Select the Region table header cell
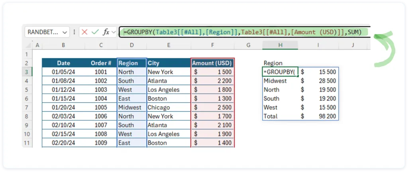 [132, 63]
